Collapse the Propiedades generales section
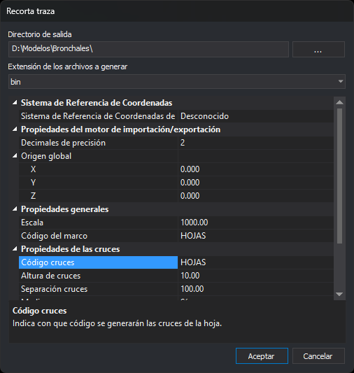The width and height of the screenshot is (354, 373). 15,209
